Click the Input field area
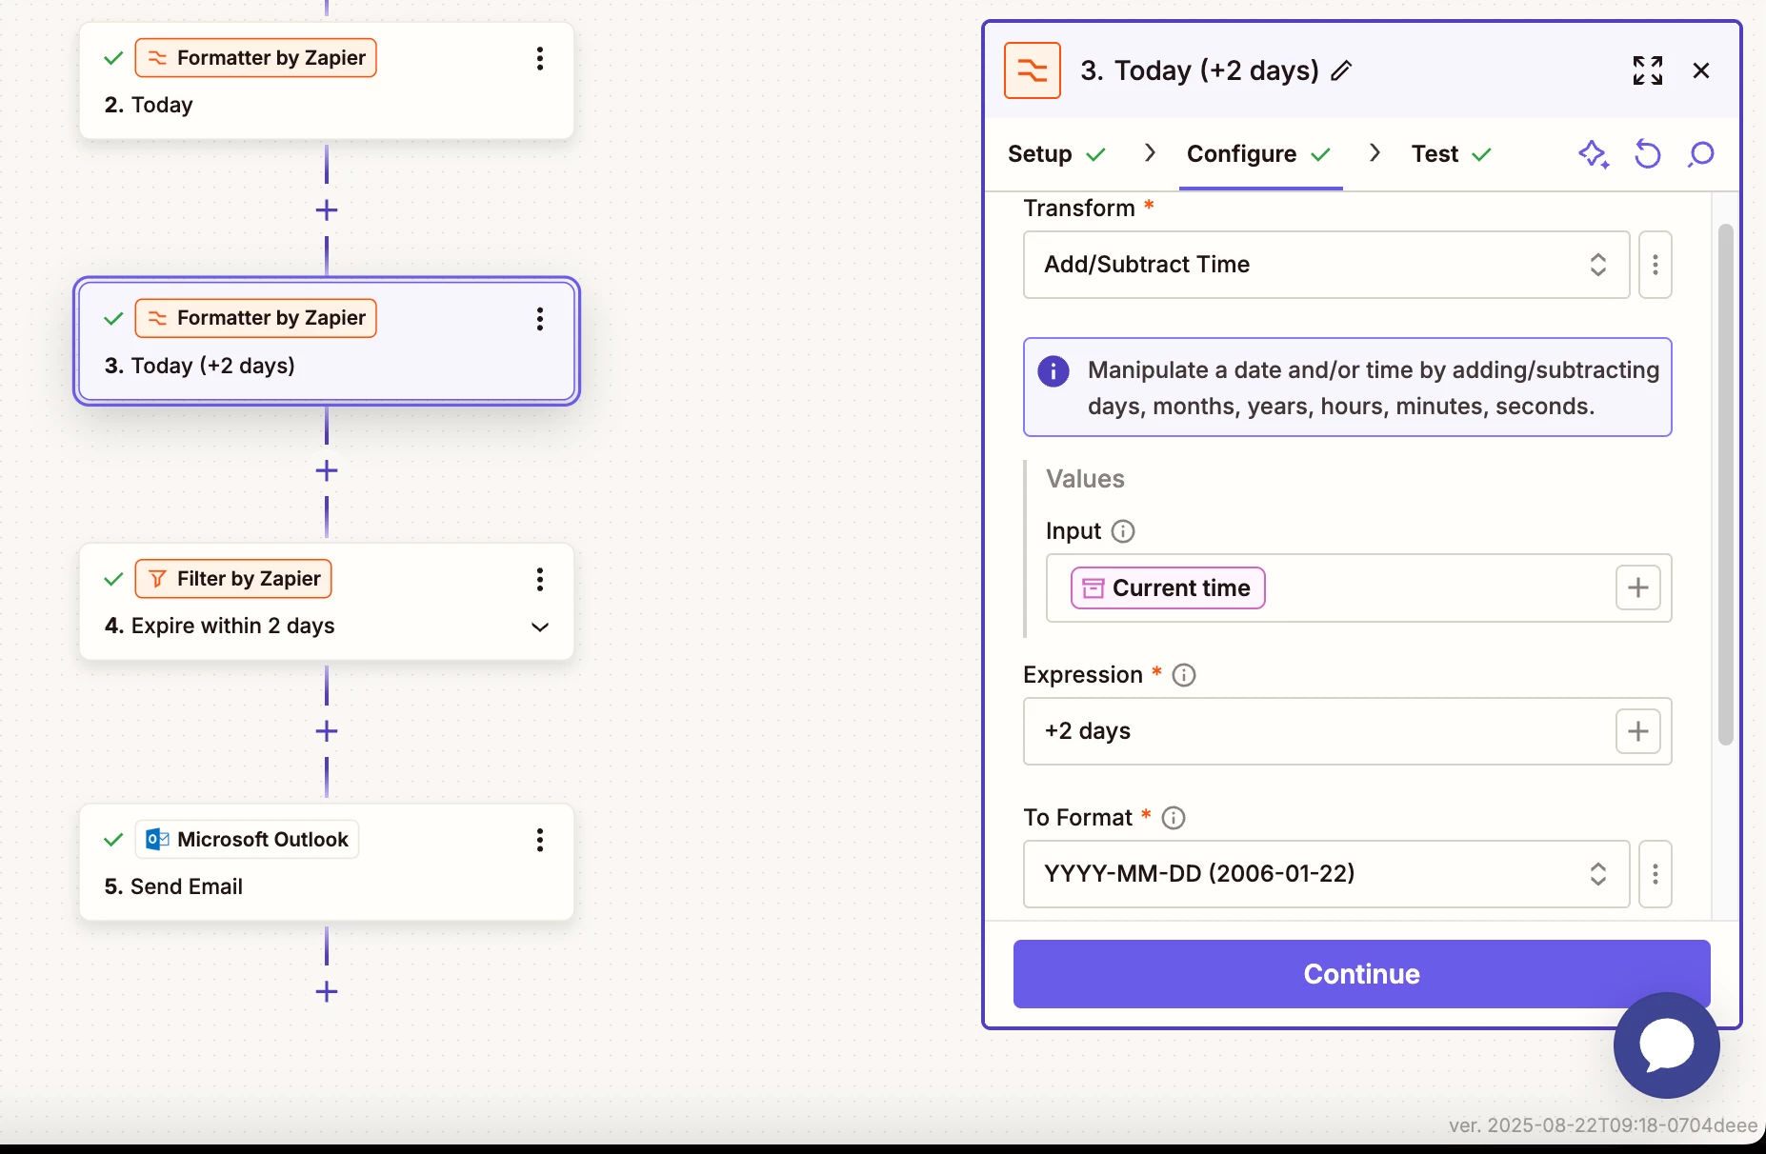The height and width of the screenshot is (1154, 1766). tap(1358, 588)
